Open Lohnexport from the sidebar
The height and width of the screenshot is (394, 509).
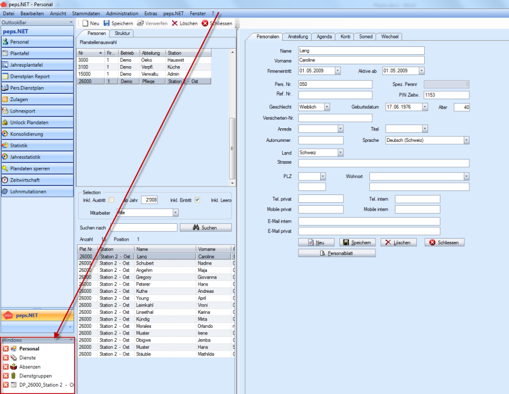click(37, 111)
